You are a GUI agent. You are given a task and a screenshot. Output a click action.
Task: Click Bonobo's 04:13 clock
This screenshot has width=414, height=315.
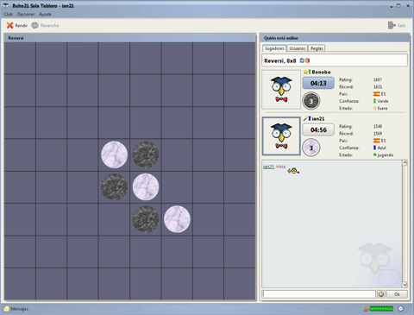coord(318,83)
